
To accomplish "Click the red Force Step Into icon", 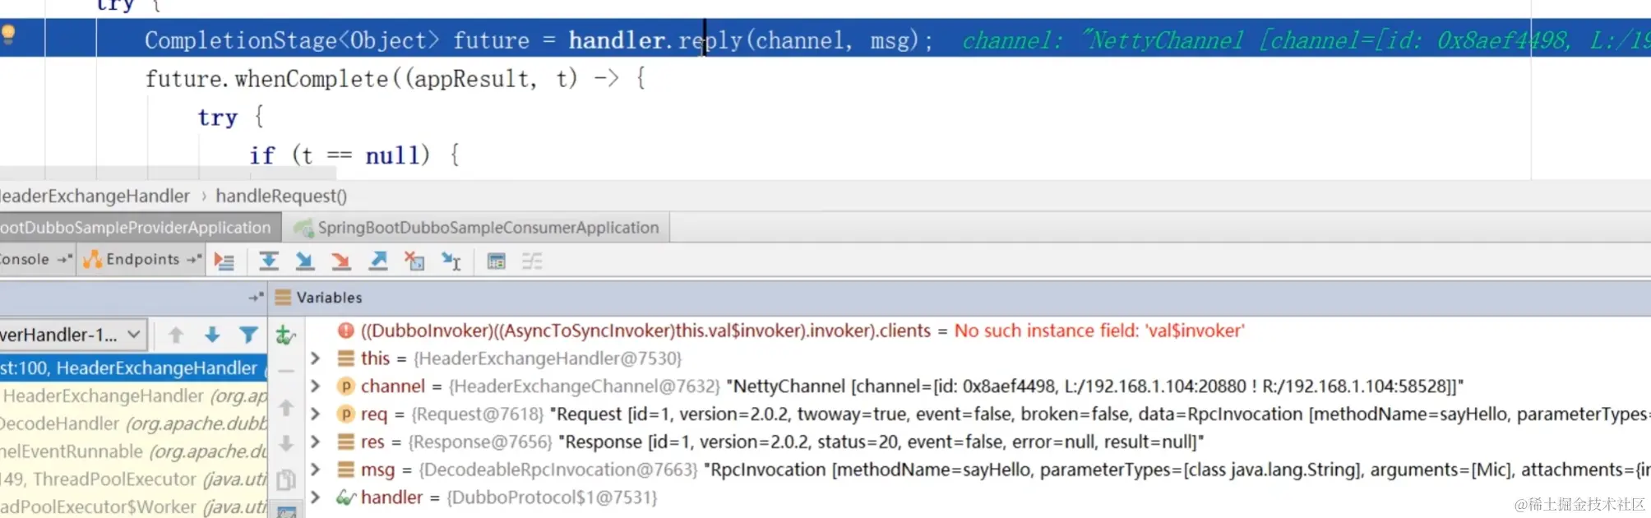I will (340, 261).
